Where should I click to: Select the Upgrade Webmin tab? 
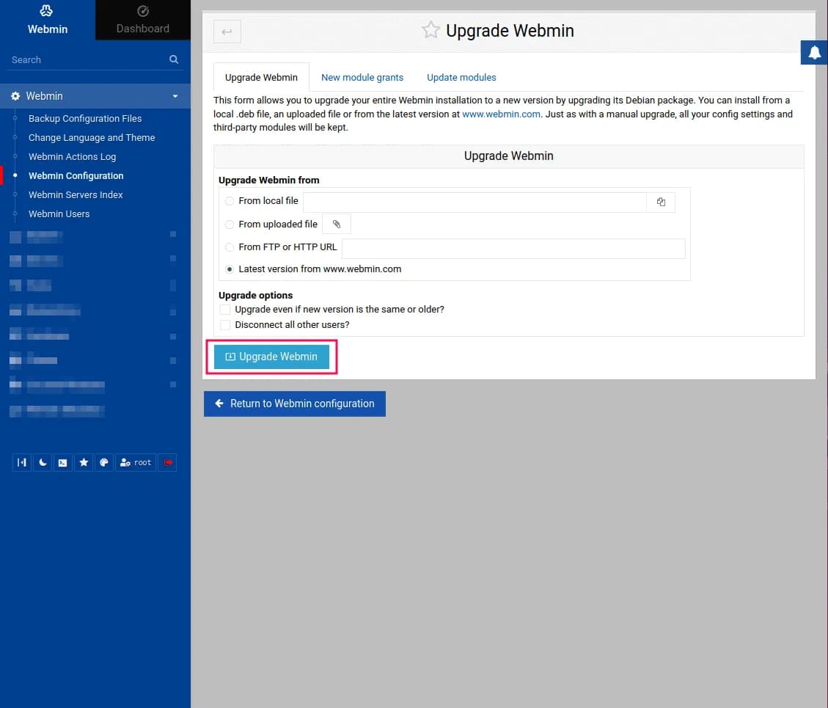pyautogui.click(x=261, y=77)
